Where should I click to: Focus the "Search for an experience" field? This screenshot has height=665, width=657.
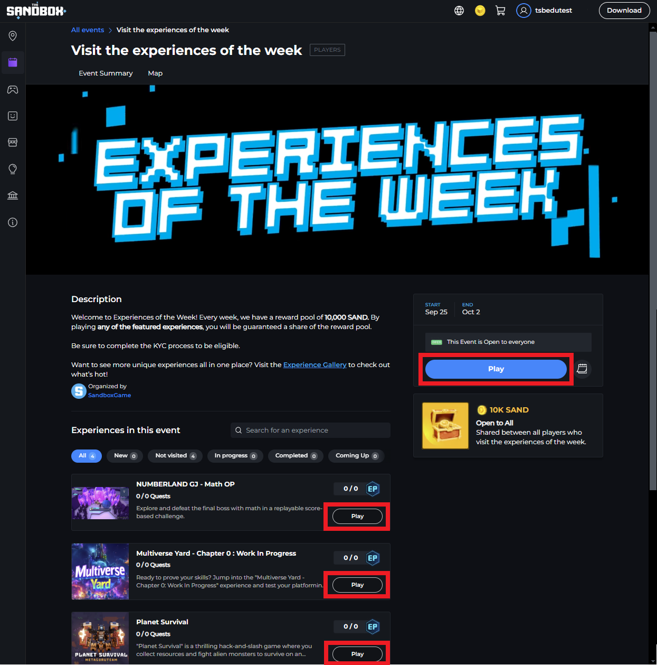[x=310, y=430]
